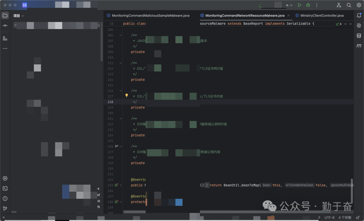
Task: Fold the comment block at line 226
Action: click(x=121, y=146)
